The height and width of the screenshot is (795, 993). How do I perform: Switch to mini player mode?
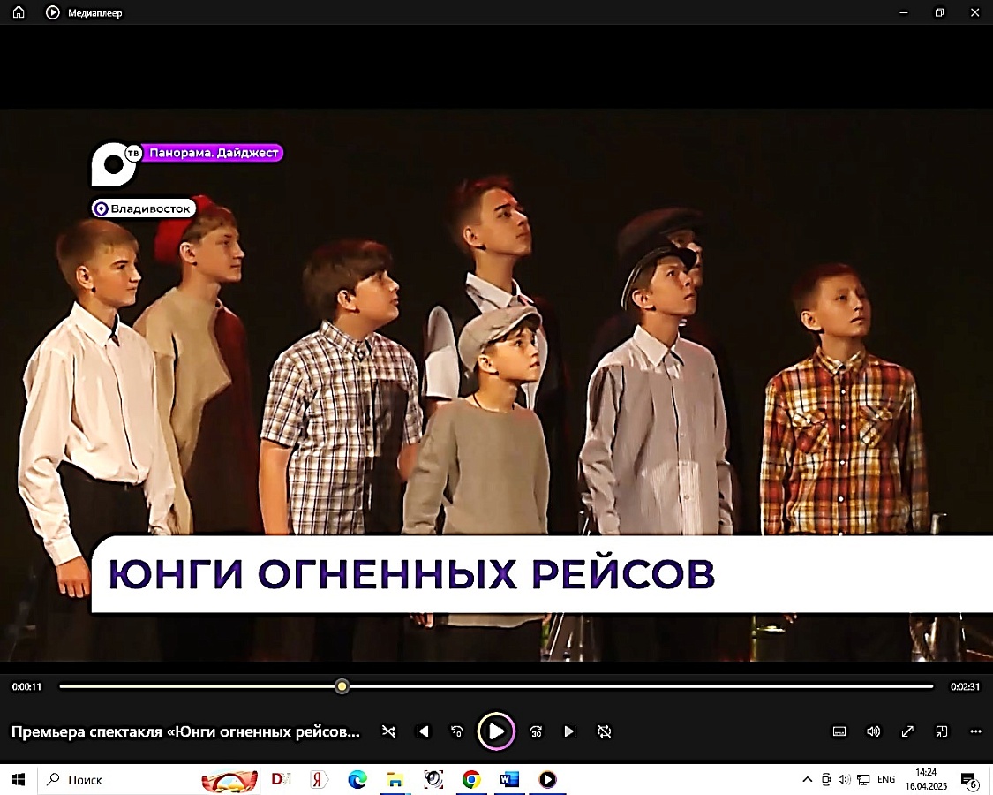click(x=942, y=731)
